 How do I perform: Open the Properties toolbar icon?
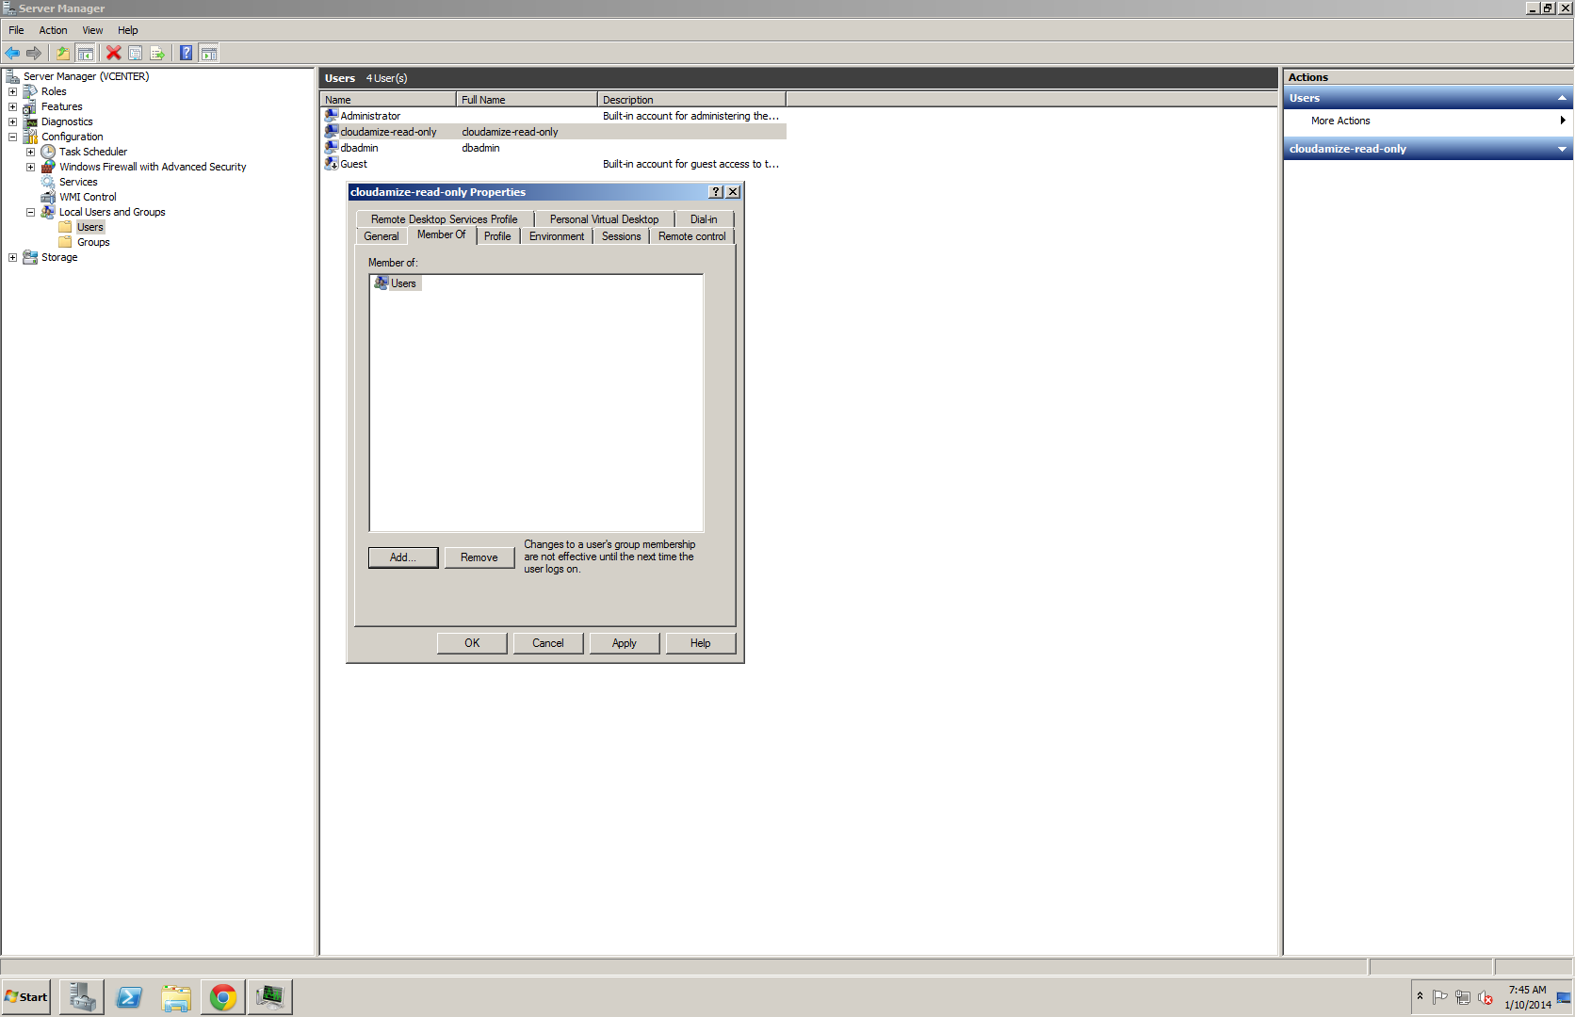pyautogui.click(x=135, y=53)
